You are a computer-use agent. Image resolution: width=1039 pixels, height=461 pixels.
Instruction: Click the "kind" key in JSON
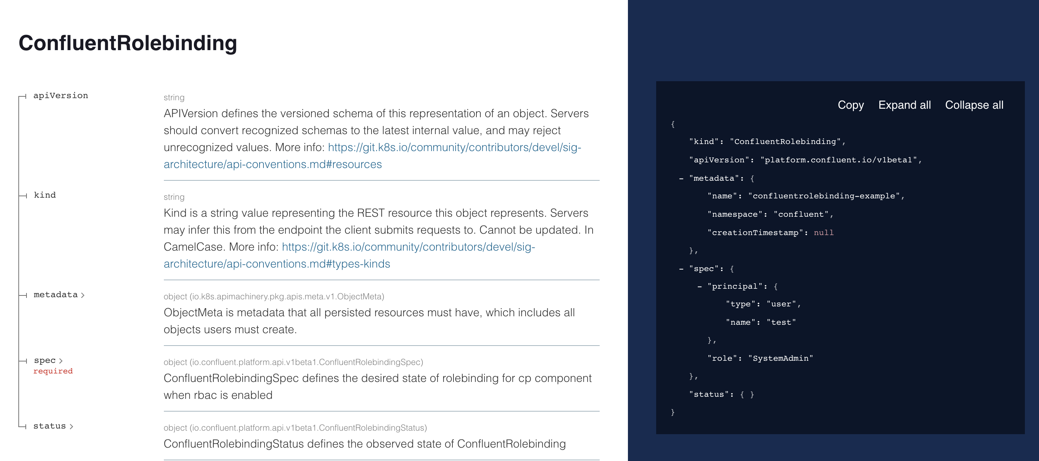(x=704, y=142)
